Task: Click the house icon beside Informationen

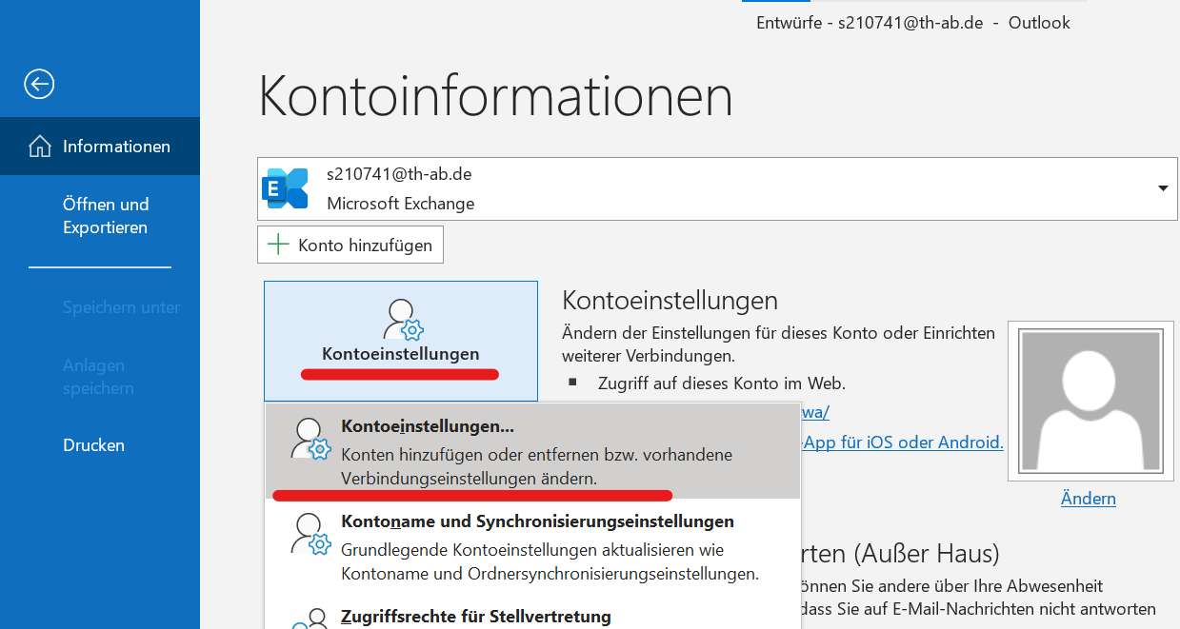Action: pyautogui.click(x=40, y=147)
